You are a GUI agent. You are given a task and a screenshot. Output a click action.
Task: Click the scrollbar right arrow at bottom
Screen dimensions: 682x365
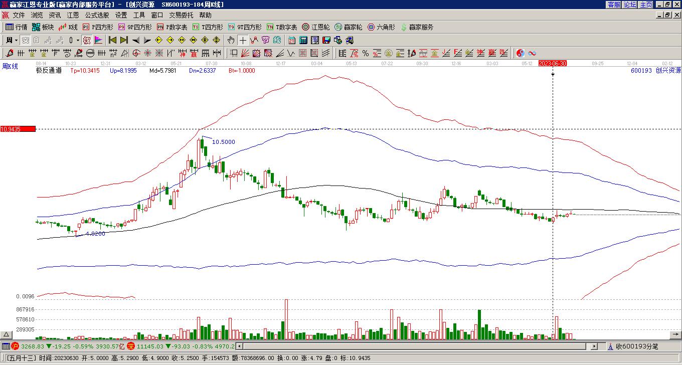pyautogui.click(x=594, y=346)
